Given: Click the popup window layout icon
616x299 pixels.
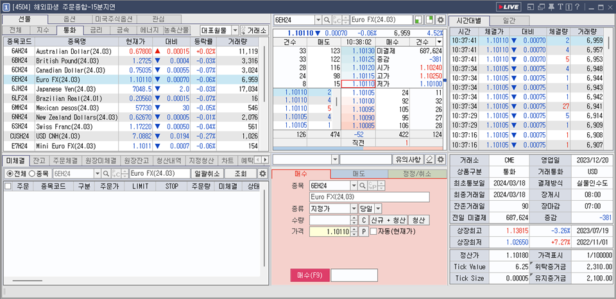Looking at the screenshot, I should click(531, 6).
